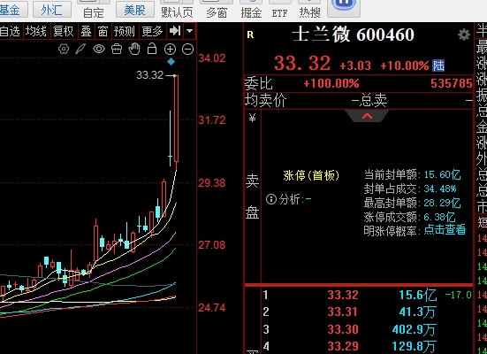Collapse sell panel with red chevron

coord(367,116)
